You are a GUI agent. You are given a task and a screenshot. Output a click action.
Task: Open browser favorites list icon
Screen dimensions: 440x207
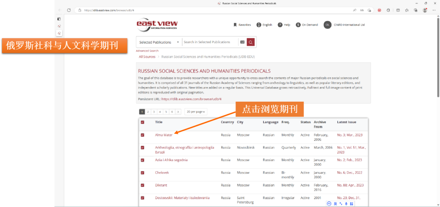tap(407, 10)
